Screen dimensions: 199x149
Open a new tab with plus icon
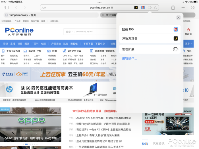pyautogui.click(x=183, y=8)
